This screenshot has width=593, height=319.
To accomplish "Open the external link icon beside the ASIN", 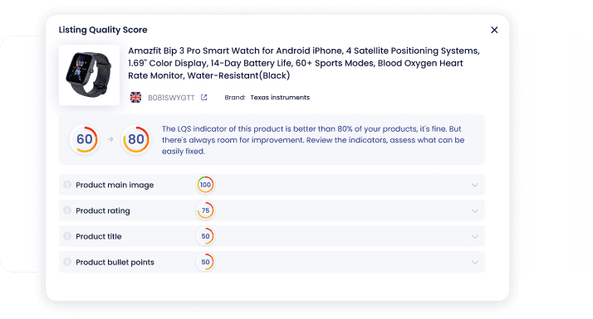I will [x=203, y=98].
